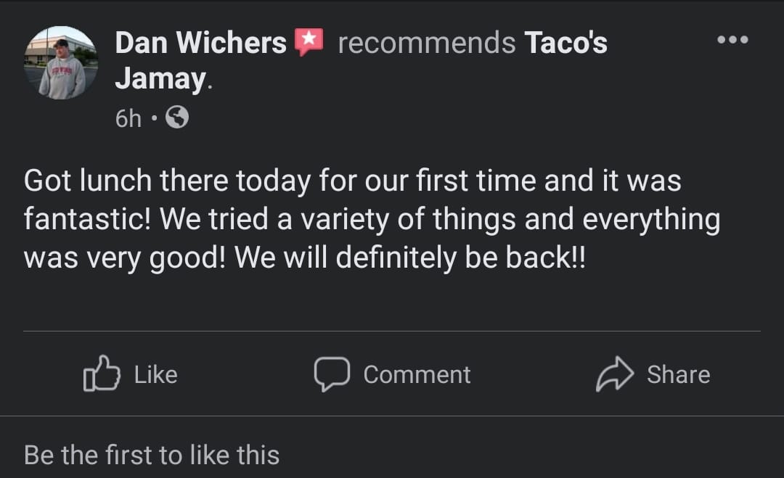Click the first line of the review text

pyautogui.click(x=353, y=181)
